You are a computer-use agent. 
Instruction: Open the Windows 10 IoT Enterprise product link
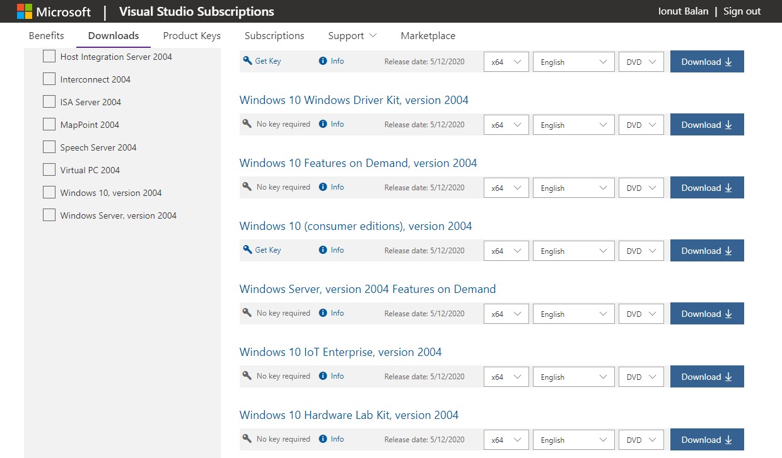point(341,352)
